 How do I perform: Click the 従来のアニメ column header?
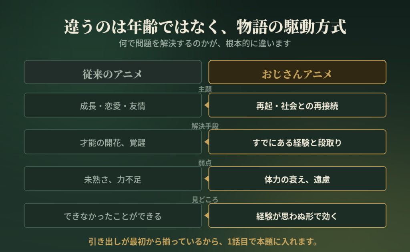[x=113, y=72]
